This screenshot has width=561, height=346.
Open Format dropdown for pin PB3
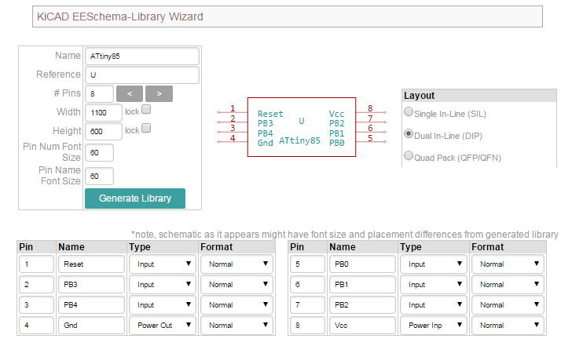tap(236, 285)
